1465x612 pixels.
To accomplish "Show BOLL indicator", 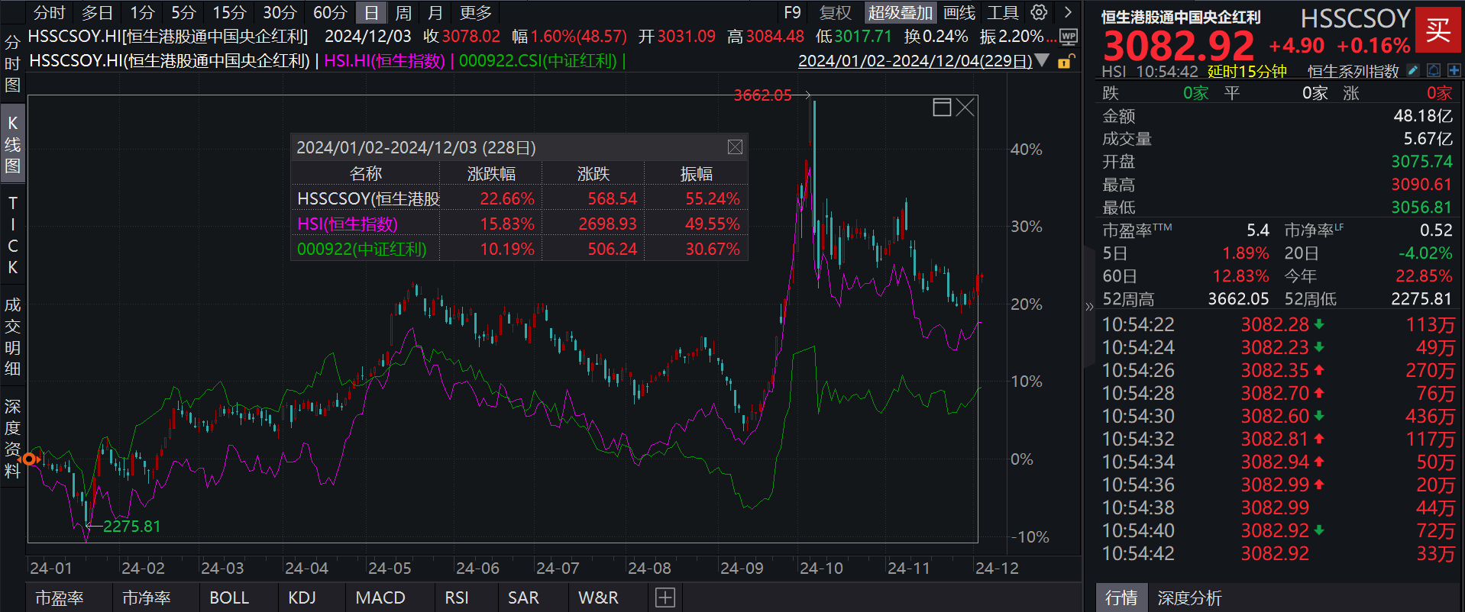I will click(229, 598).
